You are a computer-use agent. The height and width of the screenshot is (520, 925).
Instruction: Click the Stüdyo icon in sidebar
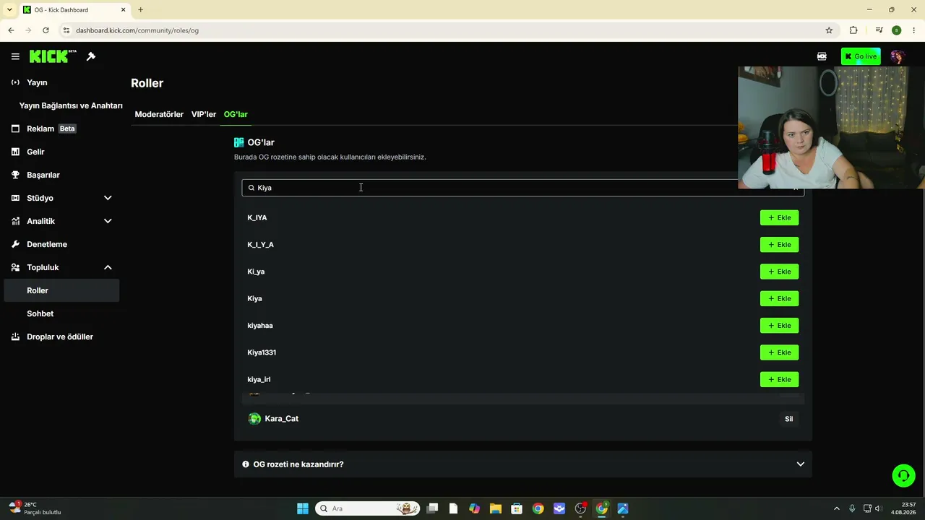pyautogui.click(x=15, y=198)
